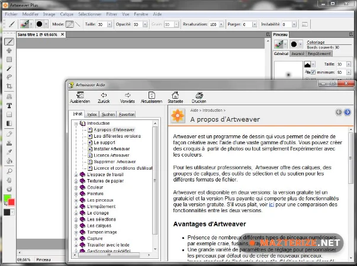Viewport: 357px width, 266px height.
Task: Click Startseite home icon in help
Action: (x=175, y=98)
